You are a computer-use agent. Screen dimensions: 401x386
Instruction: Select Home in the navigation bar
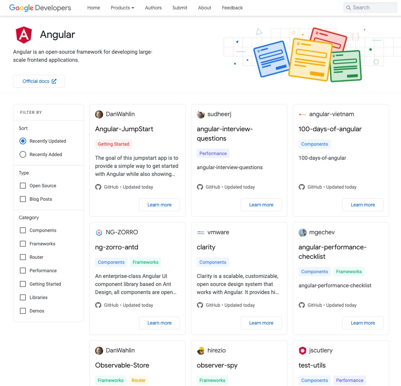pyautogui.click(x=93, y=8)
